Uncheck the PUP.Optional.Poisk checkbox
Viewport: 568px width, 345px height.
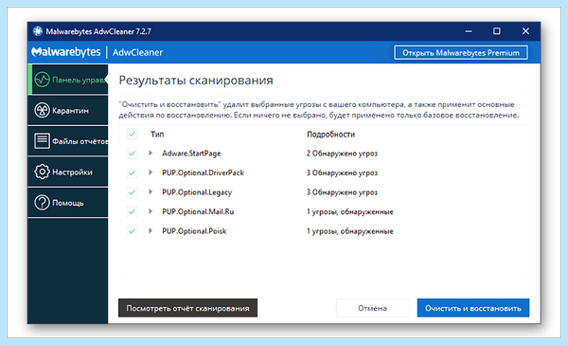pos(132,230)
